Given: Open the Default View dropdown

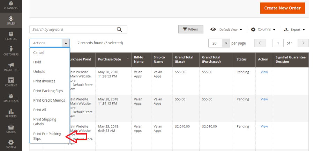Looking at the screenshot, I should point(226,30).
